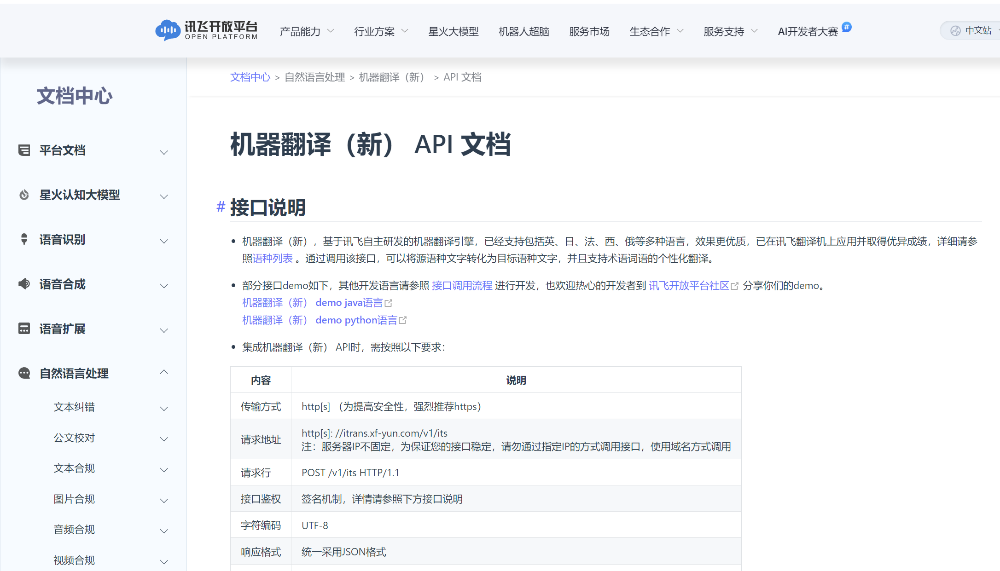
Task: Click 文档中心 breadcrumb link
Action: click(x=250, y=77)
